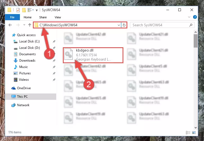Image resolution: width=204 pixels, height=141 pixels.
Task: Click the 176 items status text
Action: 15,132
